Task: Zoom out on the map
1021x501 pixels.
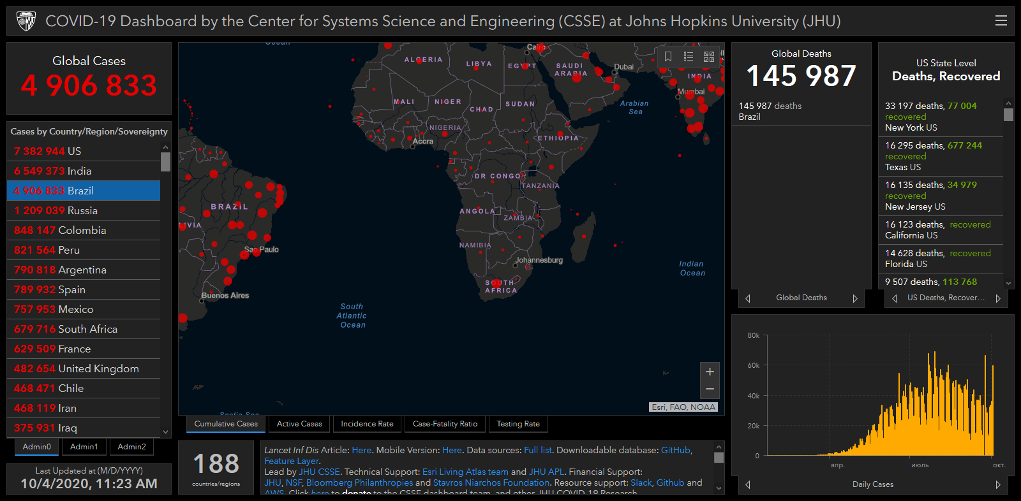Action: click(710, 389)
